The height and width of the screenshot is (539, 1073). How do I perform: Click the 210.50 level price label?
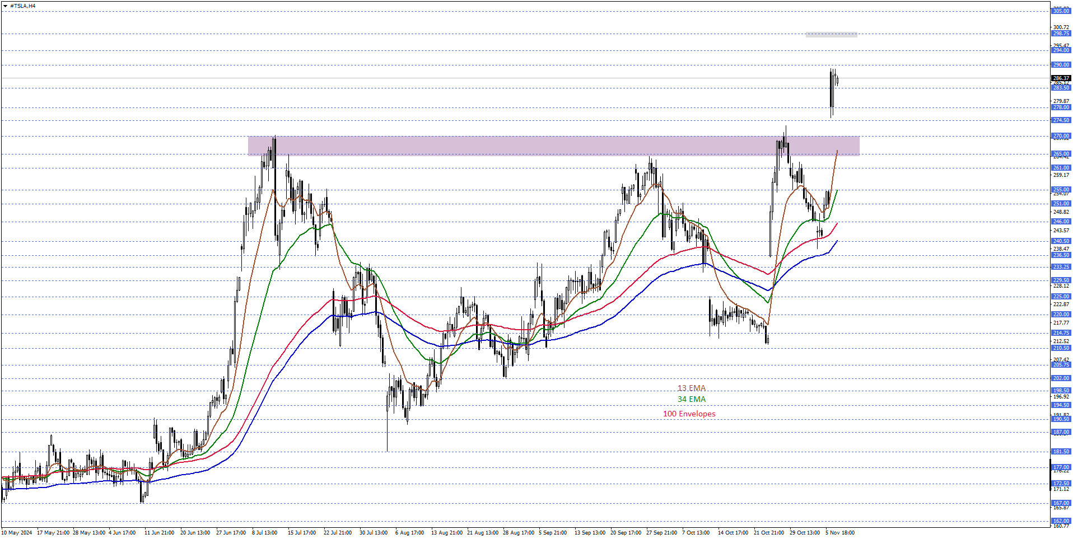(1061, 348)
